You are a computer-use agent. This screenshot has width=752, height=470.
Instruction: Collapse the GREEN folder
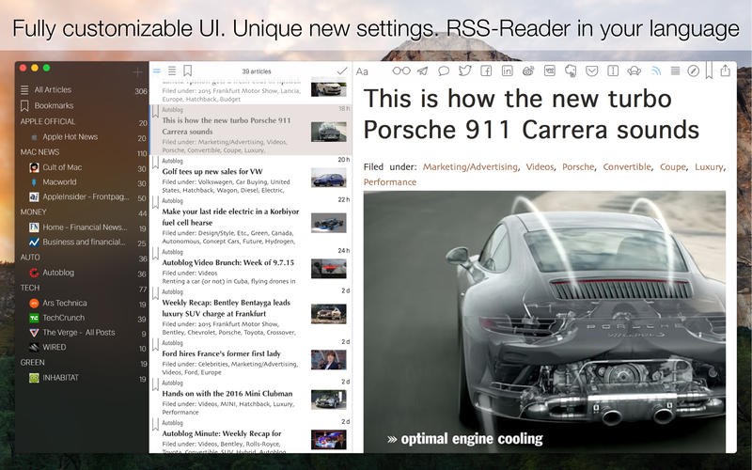click(x=32, y=362)
